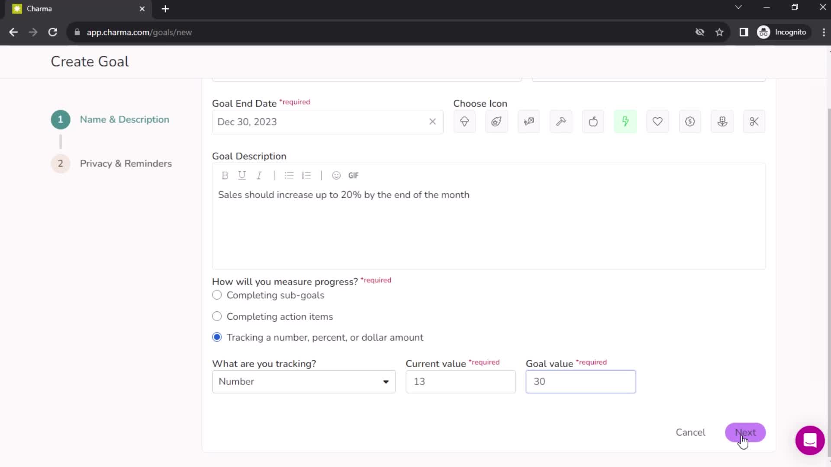
Task: Click Privacy & Reminders step label
Action: 126,163
